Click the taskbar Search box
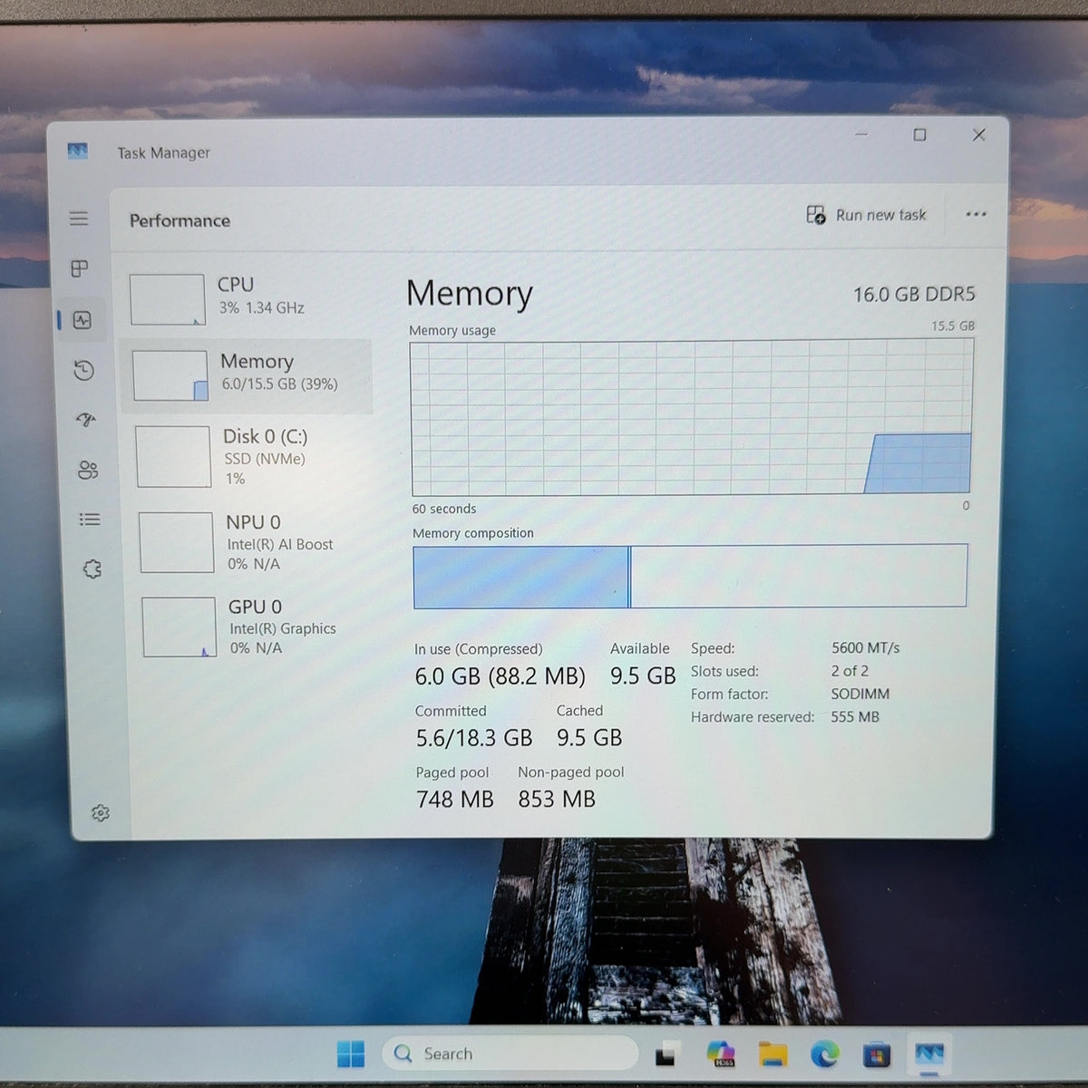 [x=510, y=1054]
